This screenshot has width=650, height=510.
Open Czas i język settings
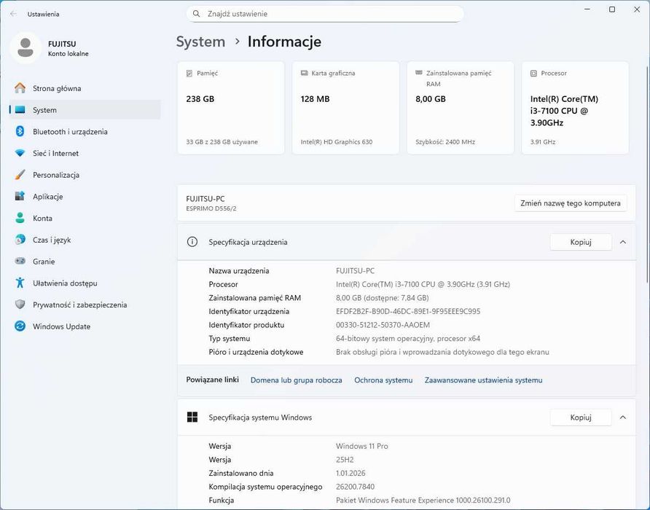pos(85,240)
